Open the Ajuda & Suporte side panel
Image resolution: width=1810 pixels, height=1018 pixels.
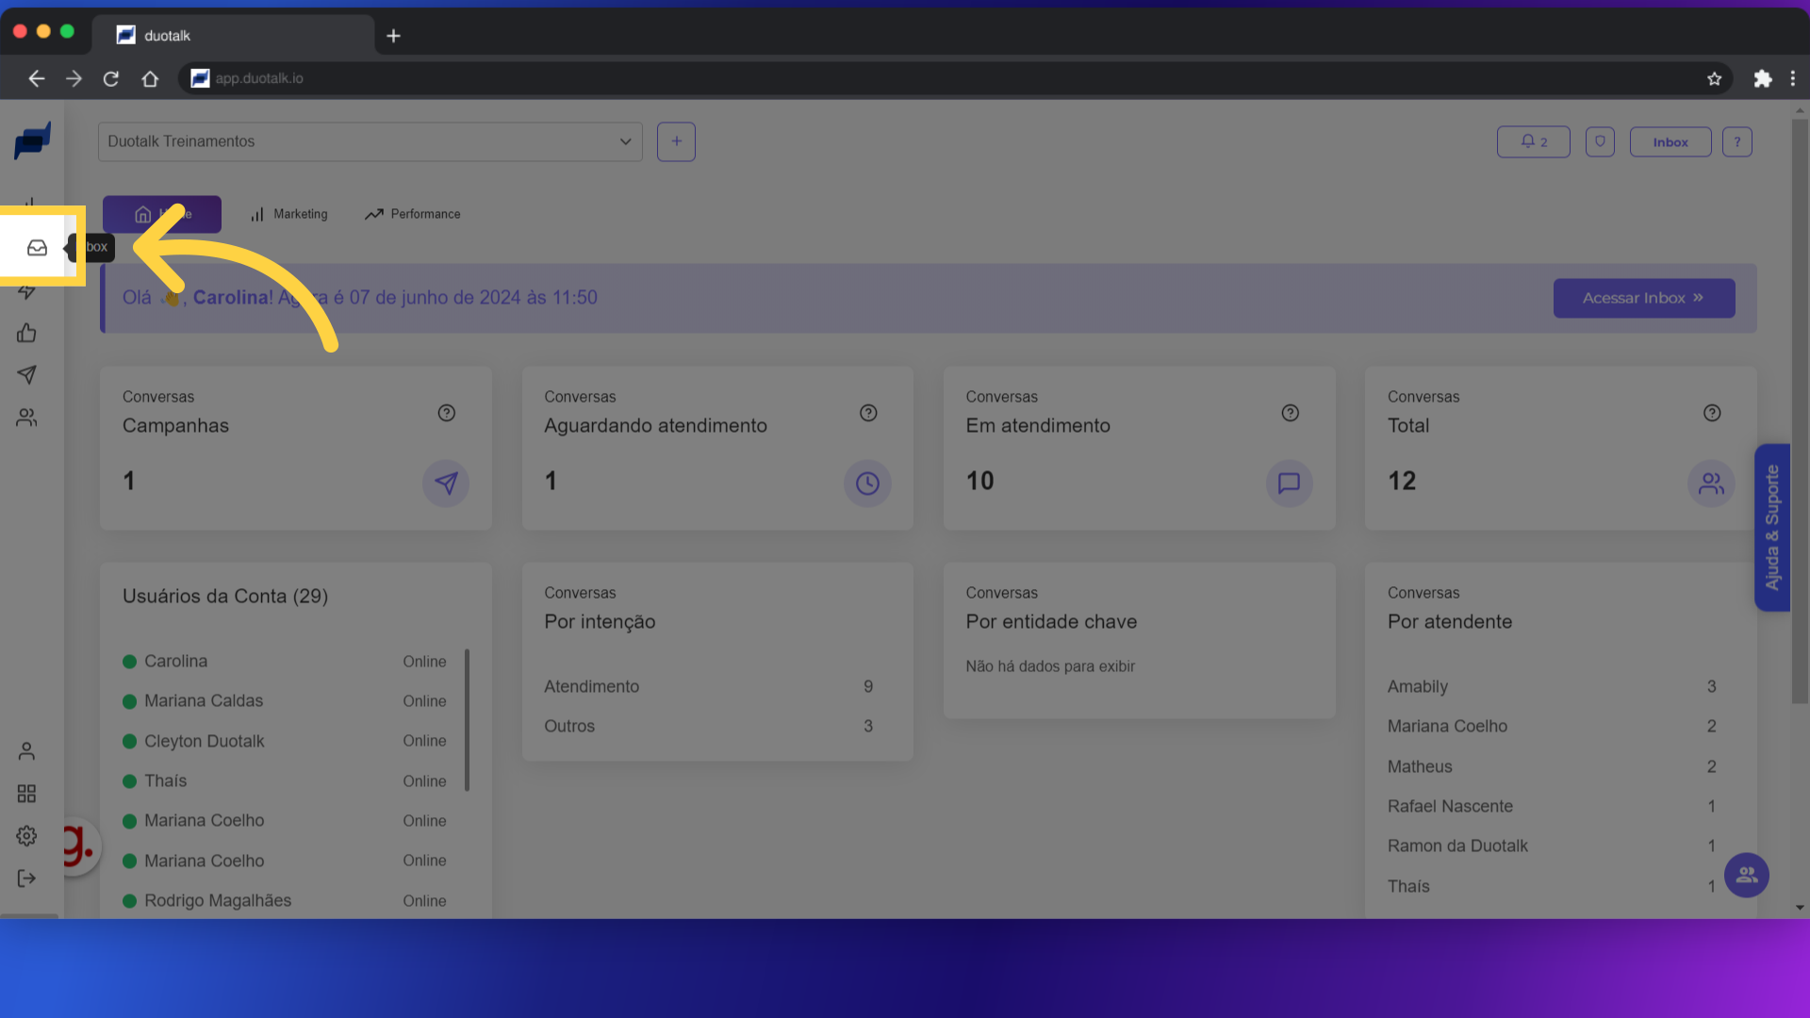click(x=1771, y=528)
